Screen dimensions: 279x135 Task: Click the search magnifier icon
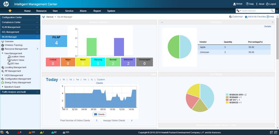coord(272,11)
